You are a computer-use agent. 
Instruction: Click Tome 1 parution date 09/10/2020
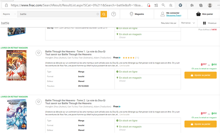[83, 86]
